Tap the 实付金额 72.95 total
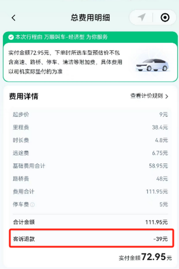The height and width of the screenshot is (269, 179). point(145,257)
